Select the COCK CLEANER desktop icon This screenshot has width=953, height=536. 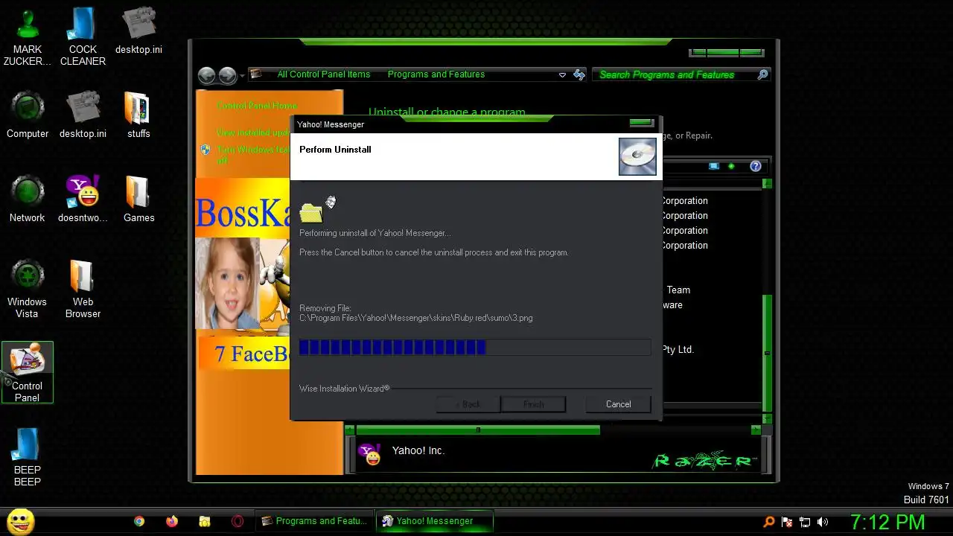point(83,36)
